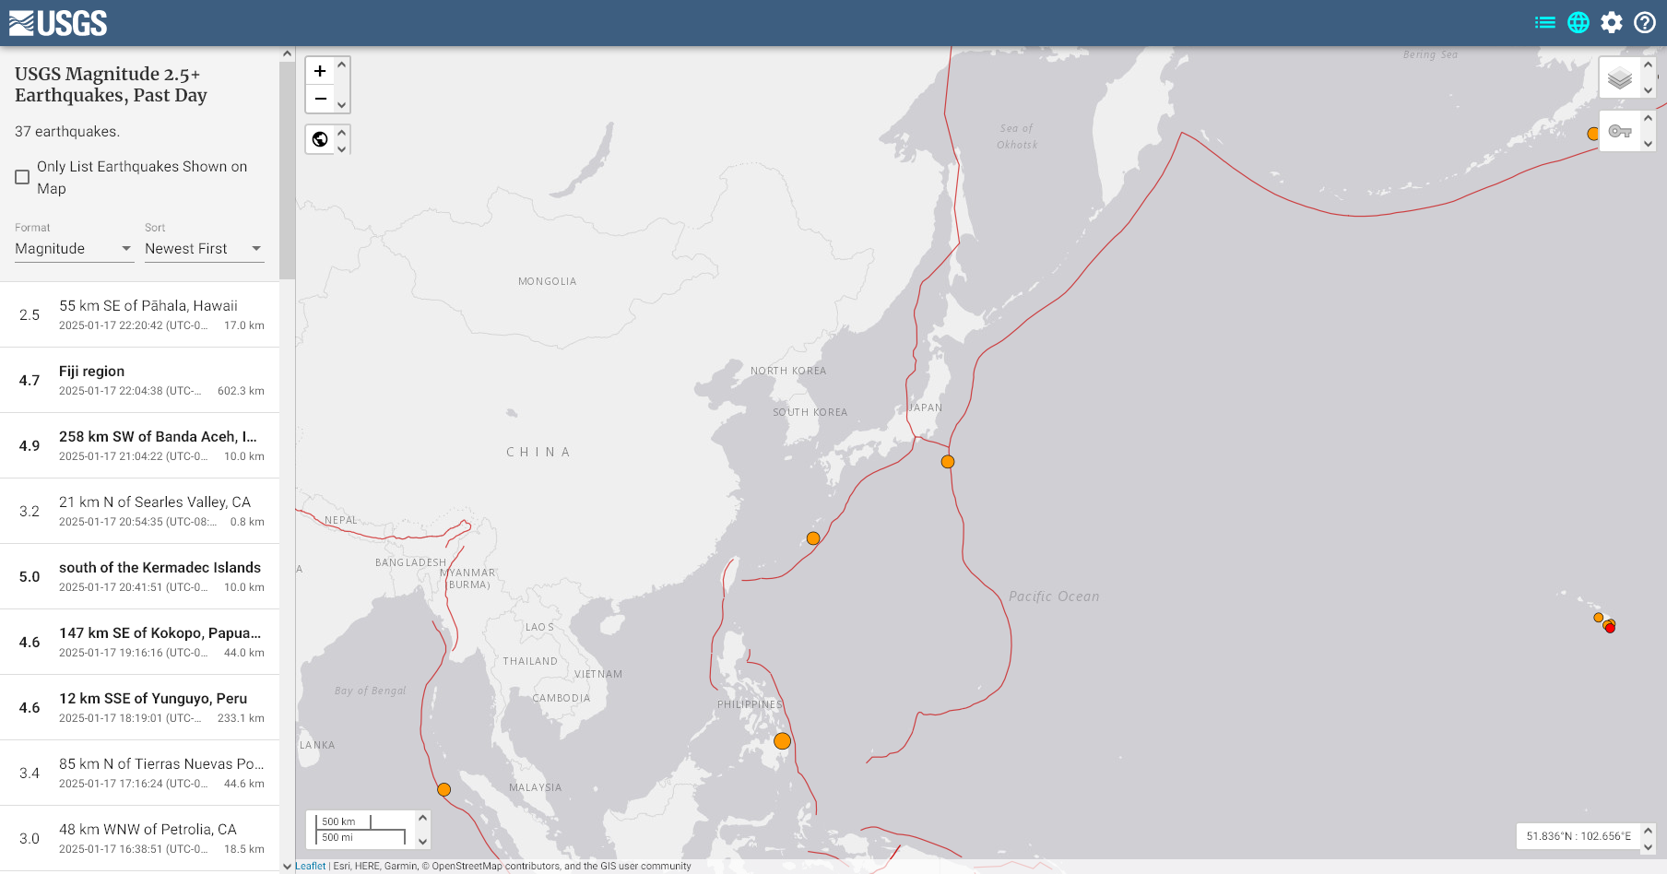Select south of the Kermadec Islands entry
1667x874 pixels.
click(x=140, y=576)
